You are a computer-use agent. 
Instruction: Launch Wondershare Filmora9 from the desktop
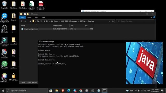pyautogui.click(x=4, y=42)
